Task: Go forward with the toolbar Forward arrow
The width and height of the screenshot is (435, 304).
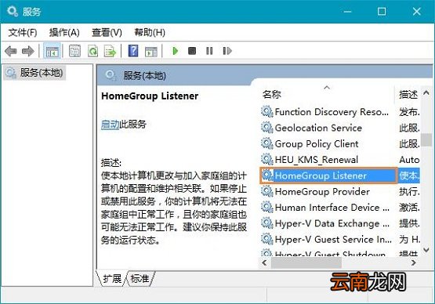Action: point(27,51)
